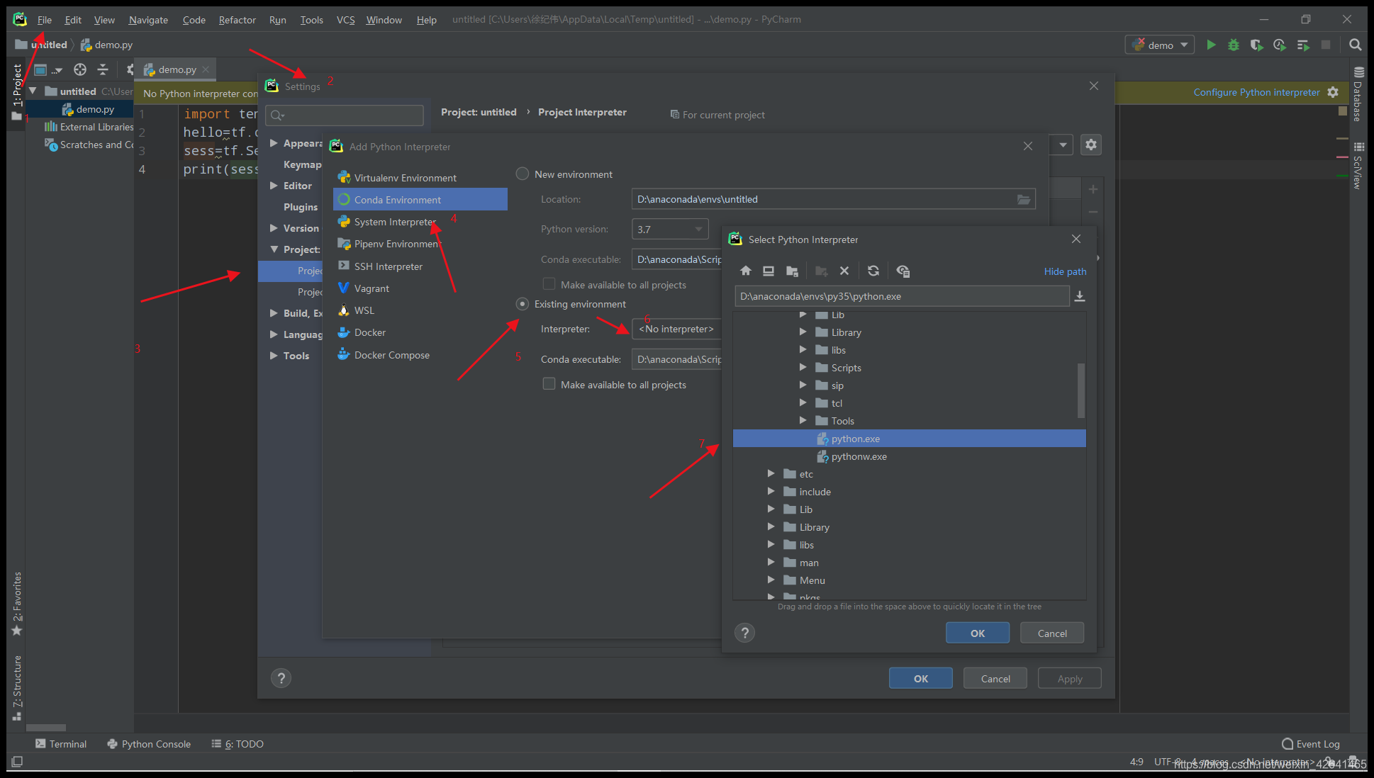1374x778 pixels.
Task: Open the Database side panel
Action: tap(1358, 95)
